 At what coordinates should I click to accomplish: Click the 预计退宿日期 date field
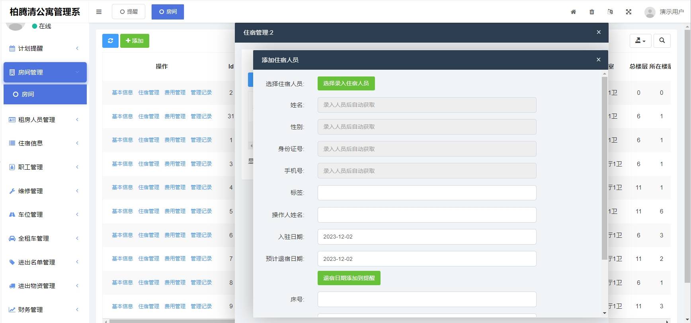click(427, 259)
